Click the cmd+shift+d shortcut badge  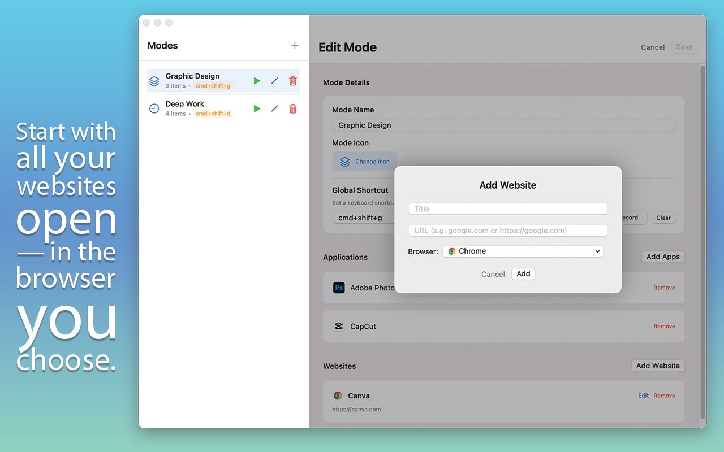point(212,113)
